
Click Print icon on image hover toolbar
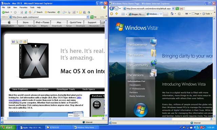[17, 41]
